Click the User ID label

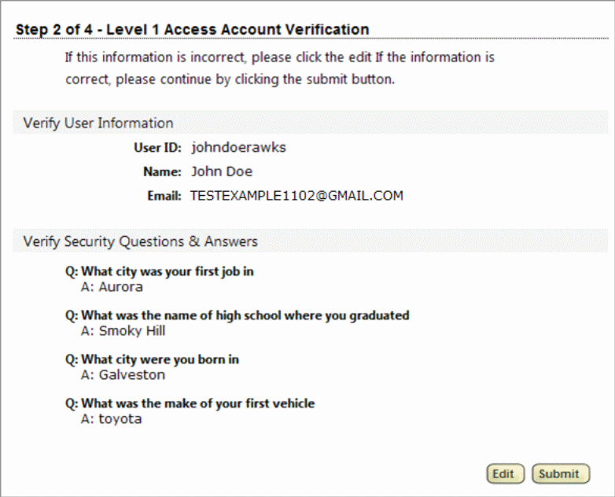tap(163, 148)
